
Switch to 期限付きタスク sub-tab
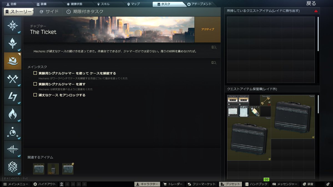(85, 12)
